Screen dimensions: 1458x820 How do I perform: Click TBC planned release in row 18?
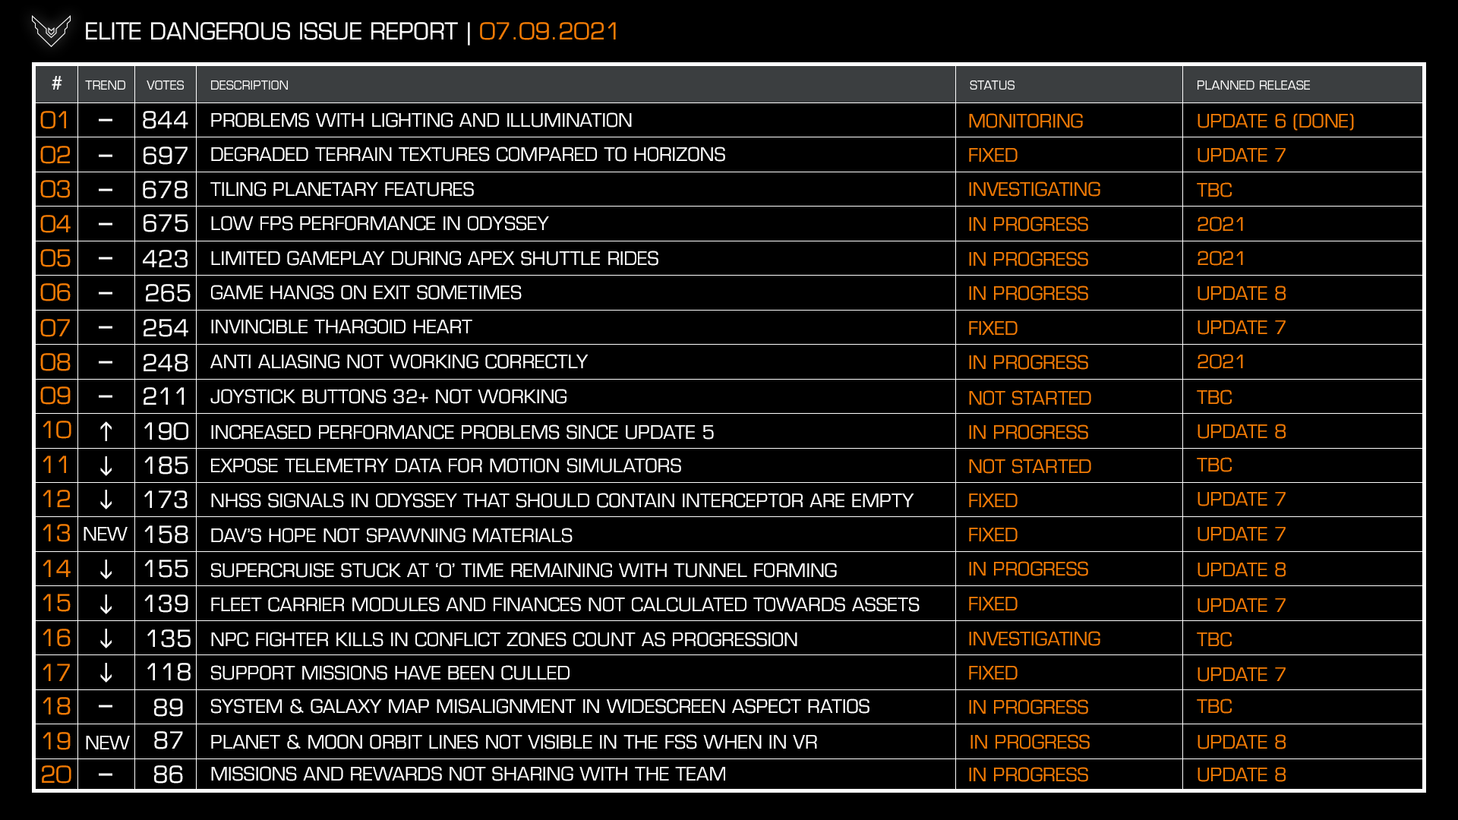[x=1214, y=706]
